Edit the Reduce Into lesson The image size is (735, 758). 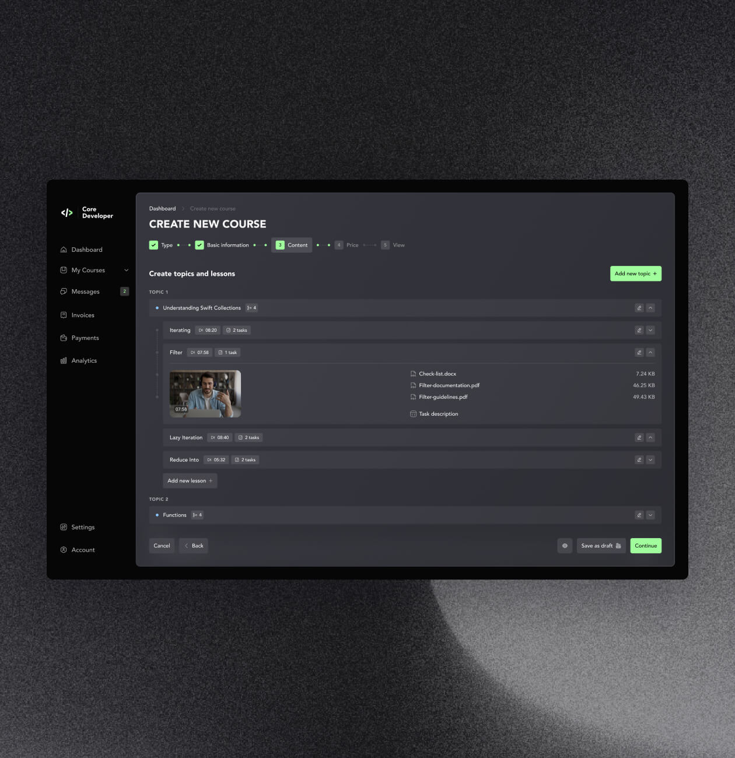(639, 460)
